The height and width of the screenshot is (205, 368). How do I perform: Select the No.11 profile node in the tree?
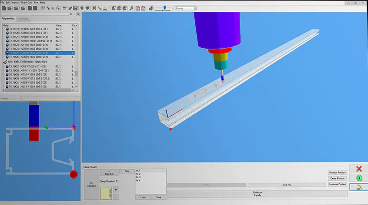tap(27, 62)
